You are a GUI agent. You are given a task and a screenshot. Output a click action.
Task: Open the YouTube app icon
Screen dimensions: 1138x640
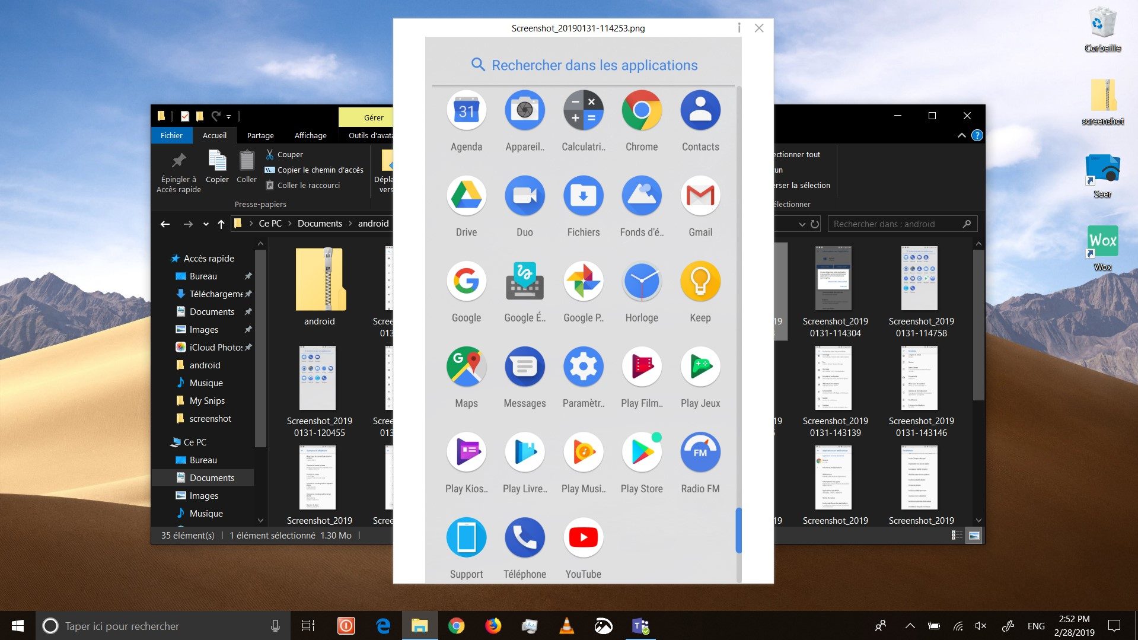click(583, 537)
